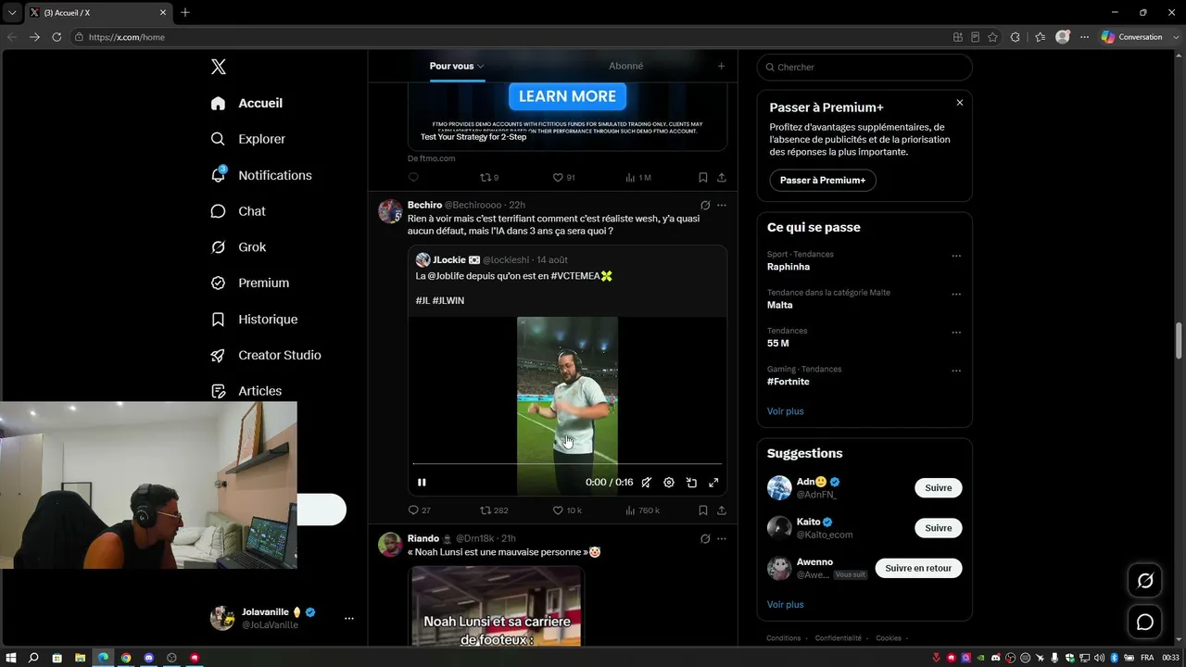Image resolution: width=1186 pixels, height=667 pixels.
Task: Select the Accueil / X browser tab
Action: (x=98, y=13)
